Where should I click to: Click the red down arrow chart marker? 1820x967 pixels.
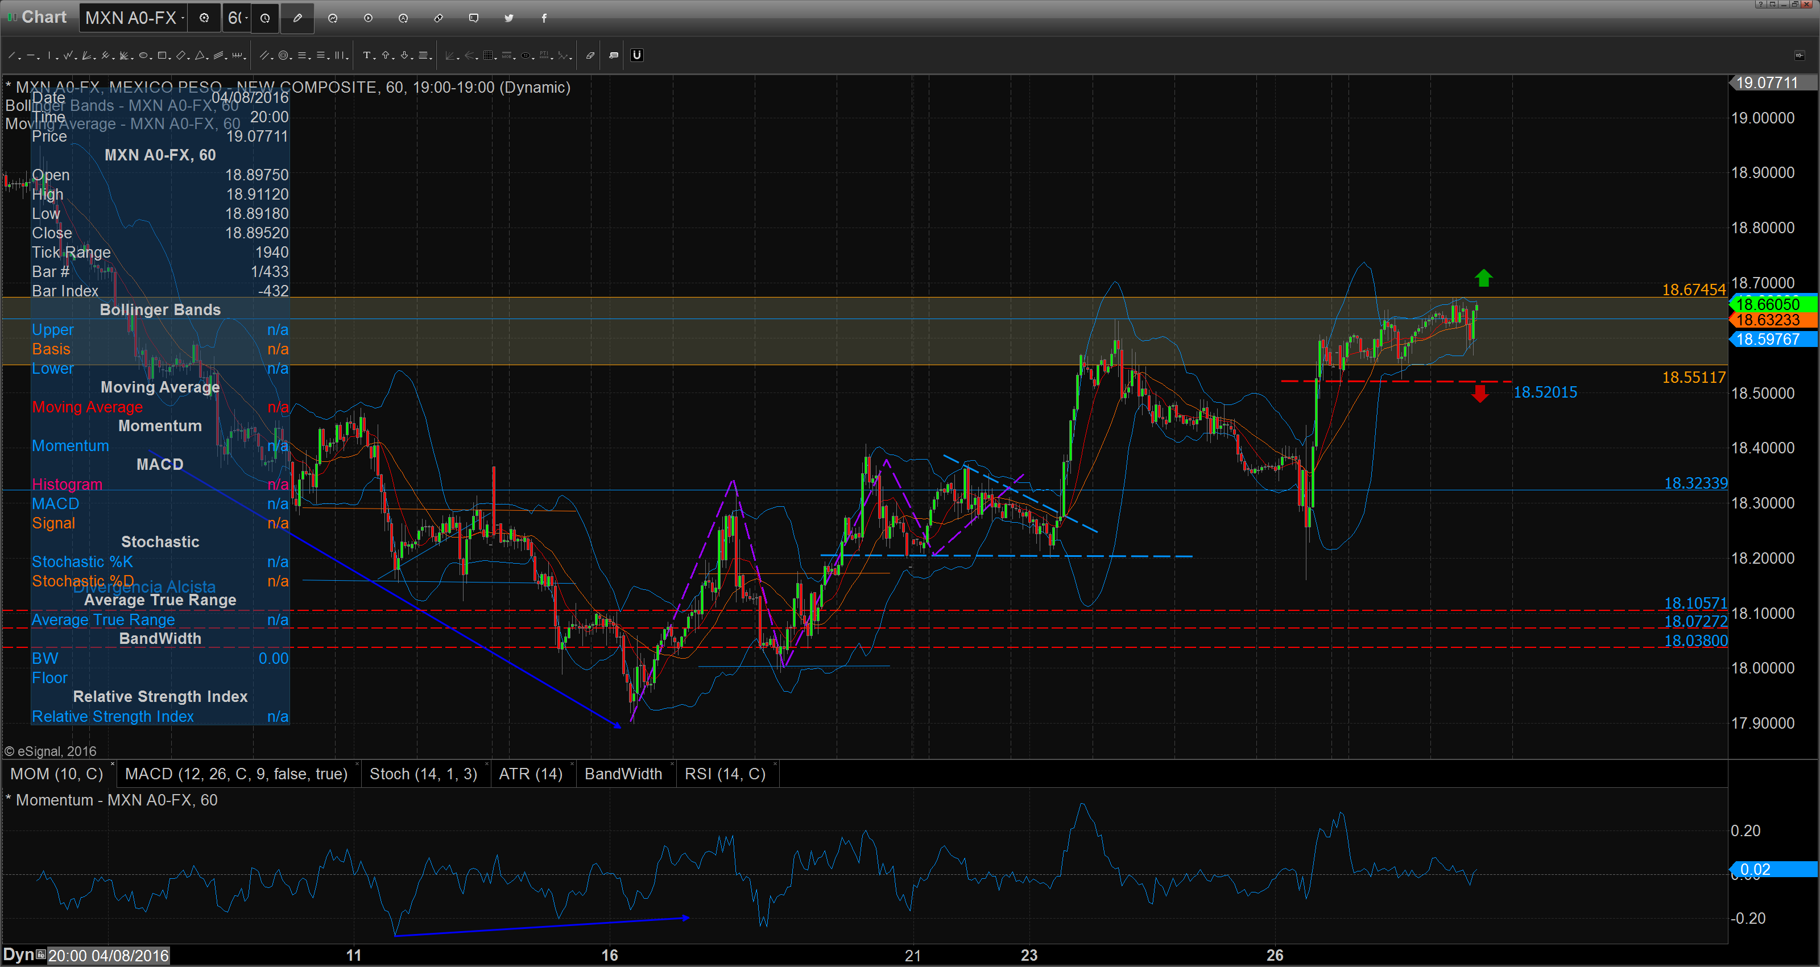(x=1480, y=393)
